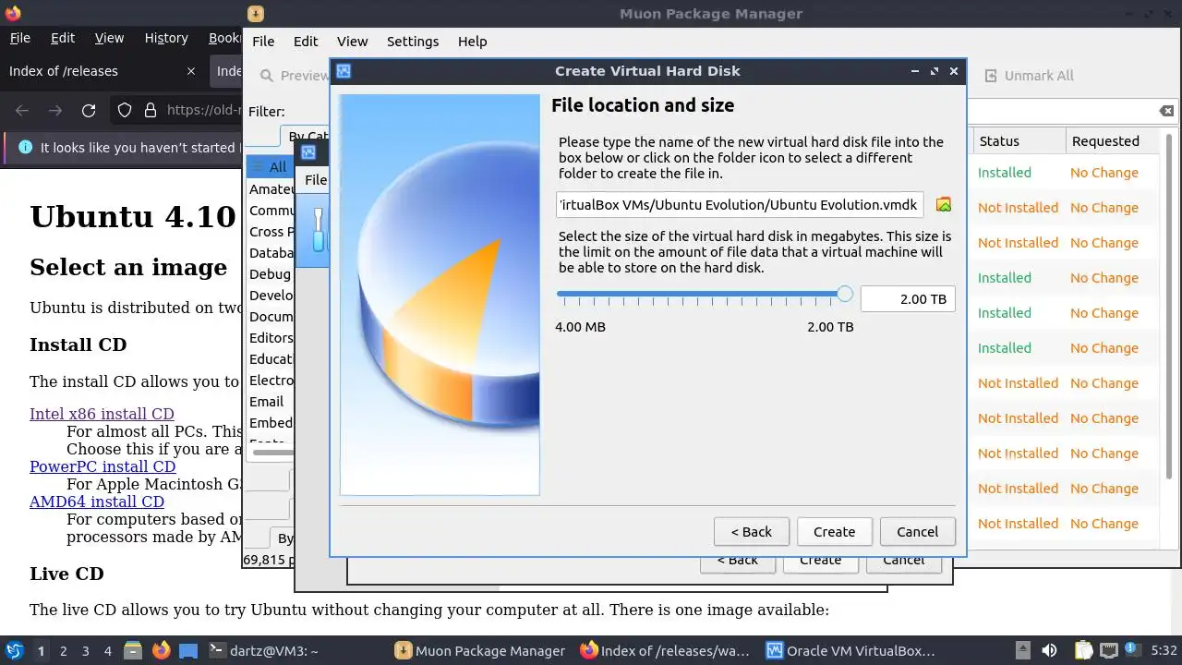
Task: Click the VirtualBox icon of the background VirtualBox window
Action: tap(308, 152)
